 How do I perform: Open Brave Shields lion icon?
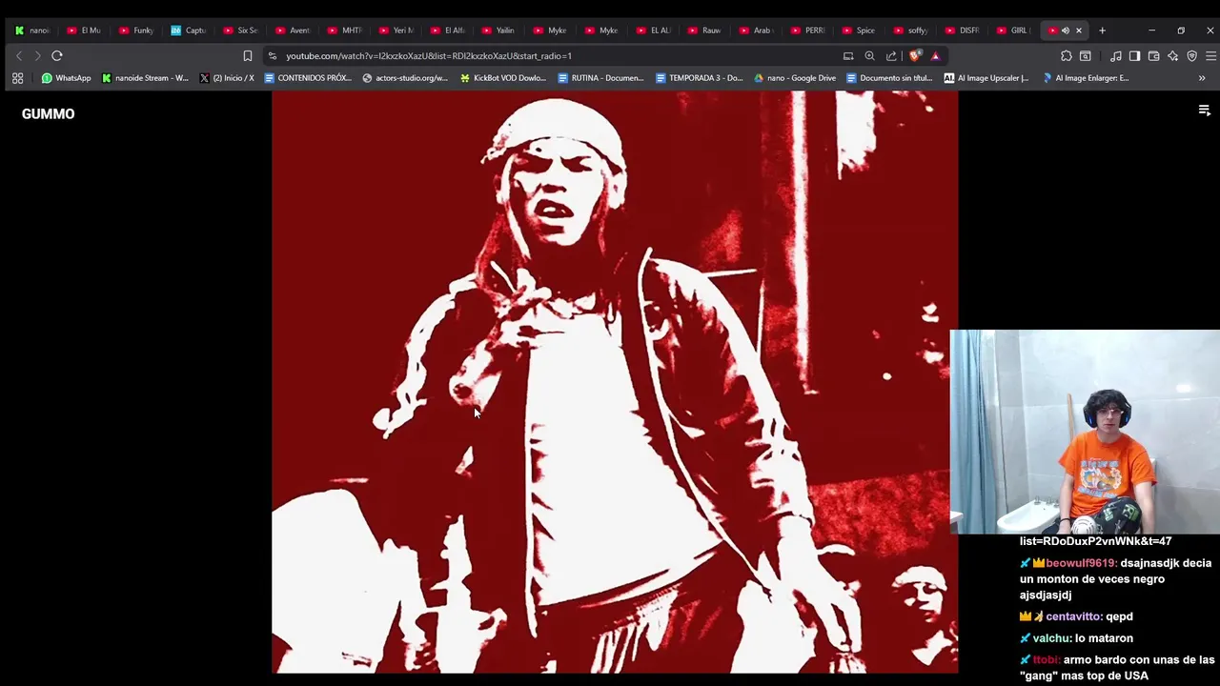(916, 55)
